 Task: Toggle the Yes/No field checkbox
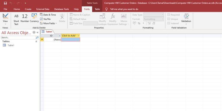(x=41, y=19)
